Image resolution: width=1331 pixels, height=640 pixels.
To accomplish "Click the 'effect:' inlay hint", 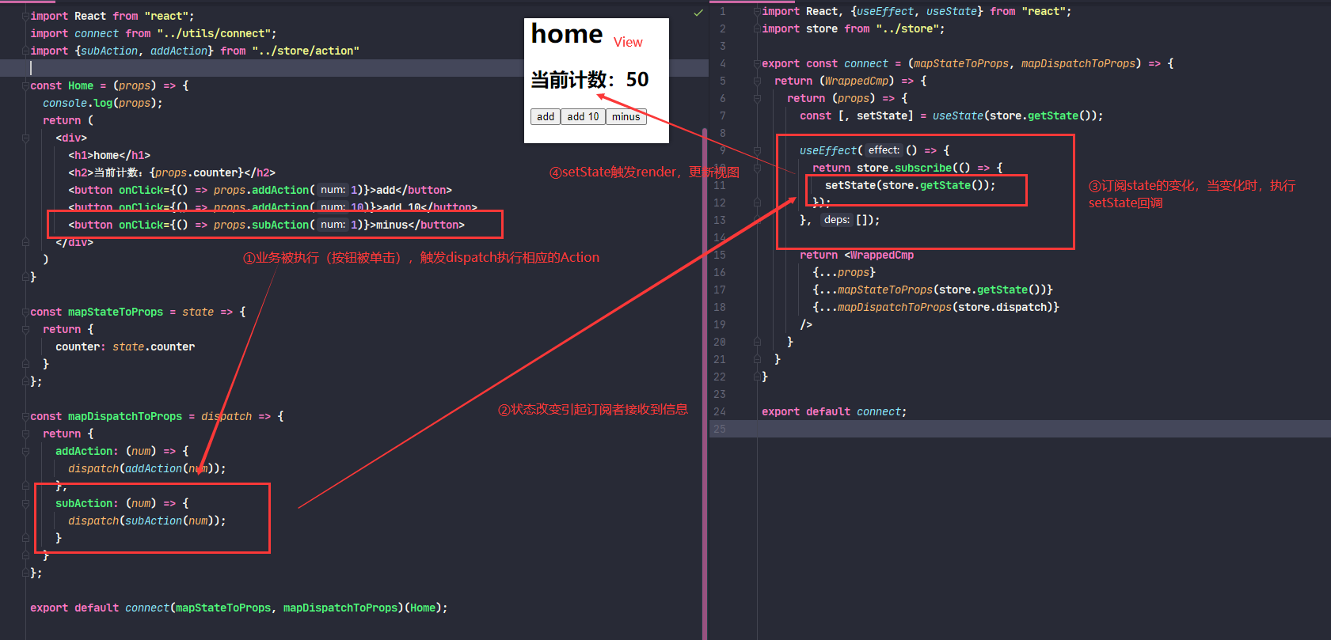I will point(883,150).
